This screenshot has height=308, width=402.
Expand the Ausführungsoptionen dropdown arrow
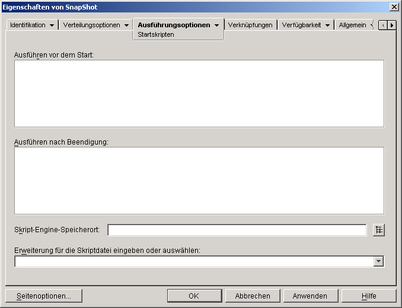216,25
